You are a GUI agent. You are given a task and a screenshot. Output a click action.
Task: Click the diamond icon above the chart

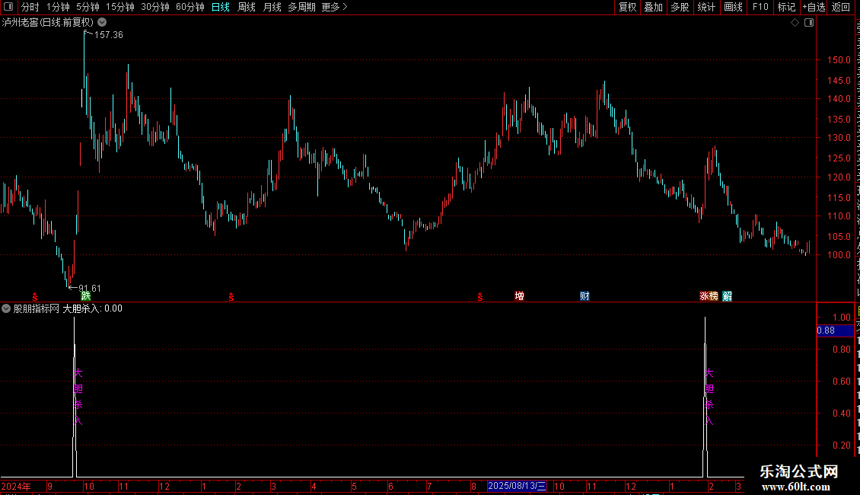tap(795, 23)
